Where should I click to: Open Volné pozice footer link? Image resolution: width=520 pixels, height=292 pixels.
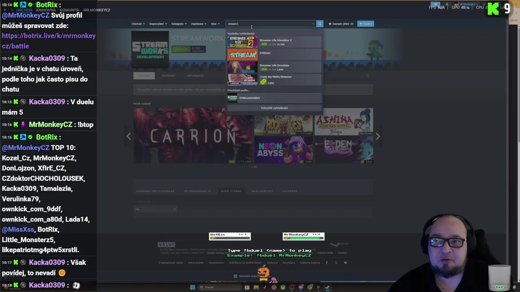pyautogui.click(x=195, y=263)
